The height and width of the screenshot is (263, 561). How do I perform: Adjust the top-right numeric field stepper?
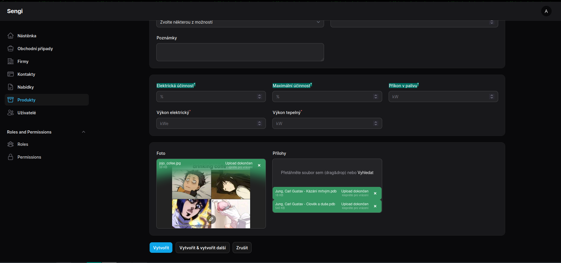(492, 22)
